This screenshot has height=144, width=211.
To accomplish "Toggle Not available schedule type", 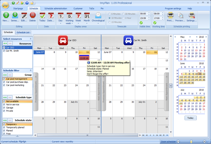I will [4, 101].
